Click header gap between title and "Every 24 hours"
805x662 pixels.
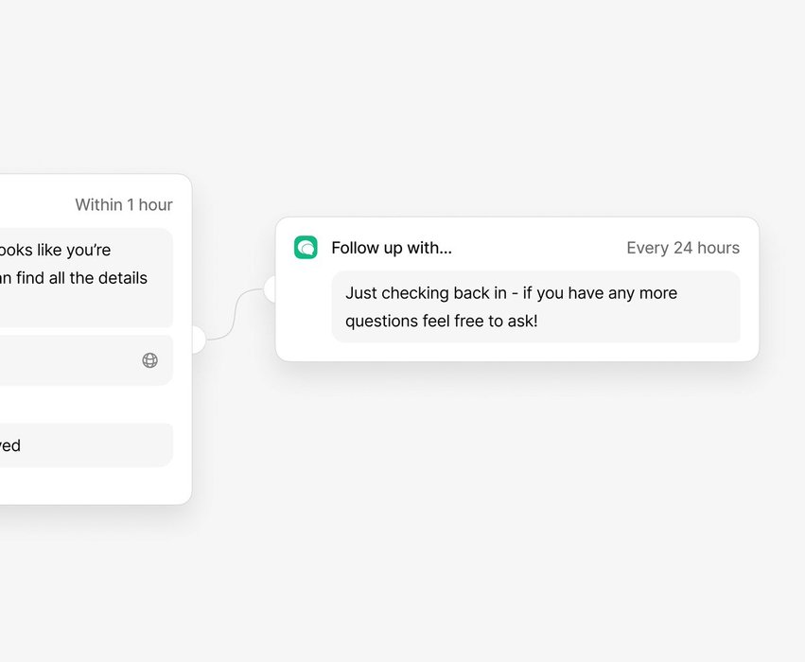539,248
